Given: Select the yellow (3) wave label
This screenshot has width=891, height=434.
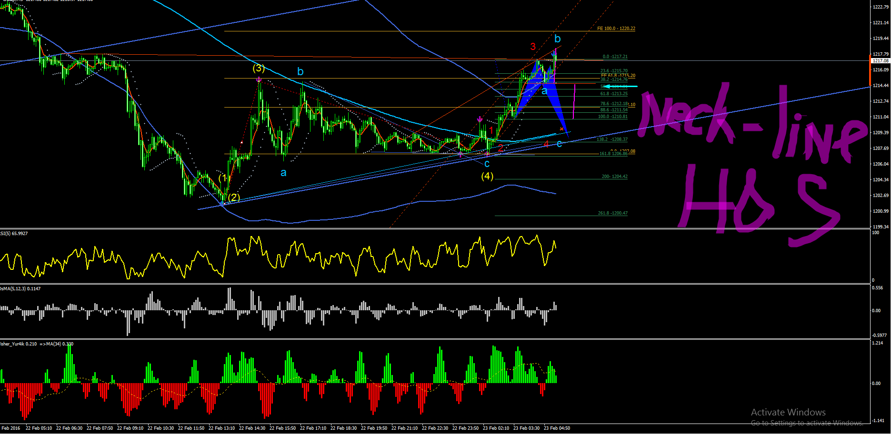Looking at the screenshot, I should [259, 69].
